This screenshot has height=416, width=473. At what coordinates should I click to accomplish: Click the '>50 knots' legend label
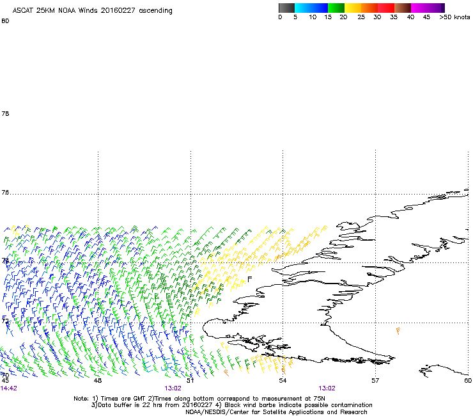[454, 17]
